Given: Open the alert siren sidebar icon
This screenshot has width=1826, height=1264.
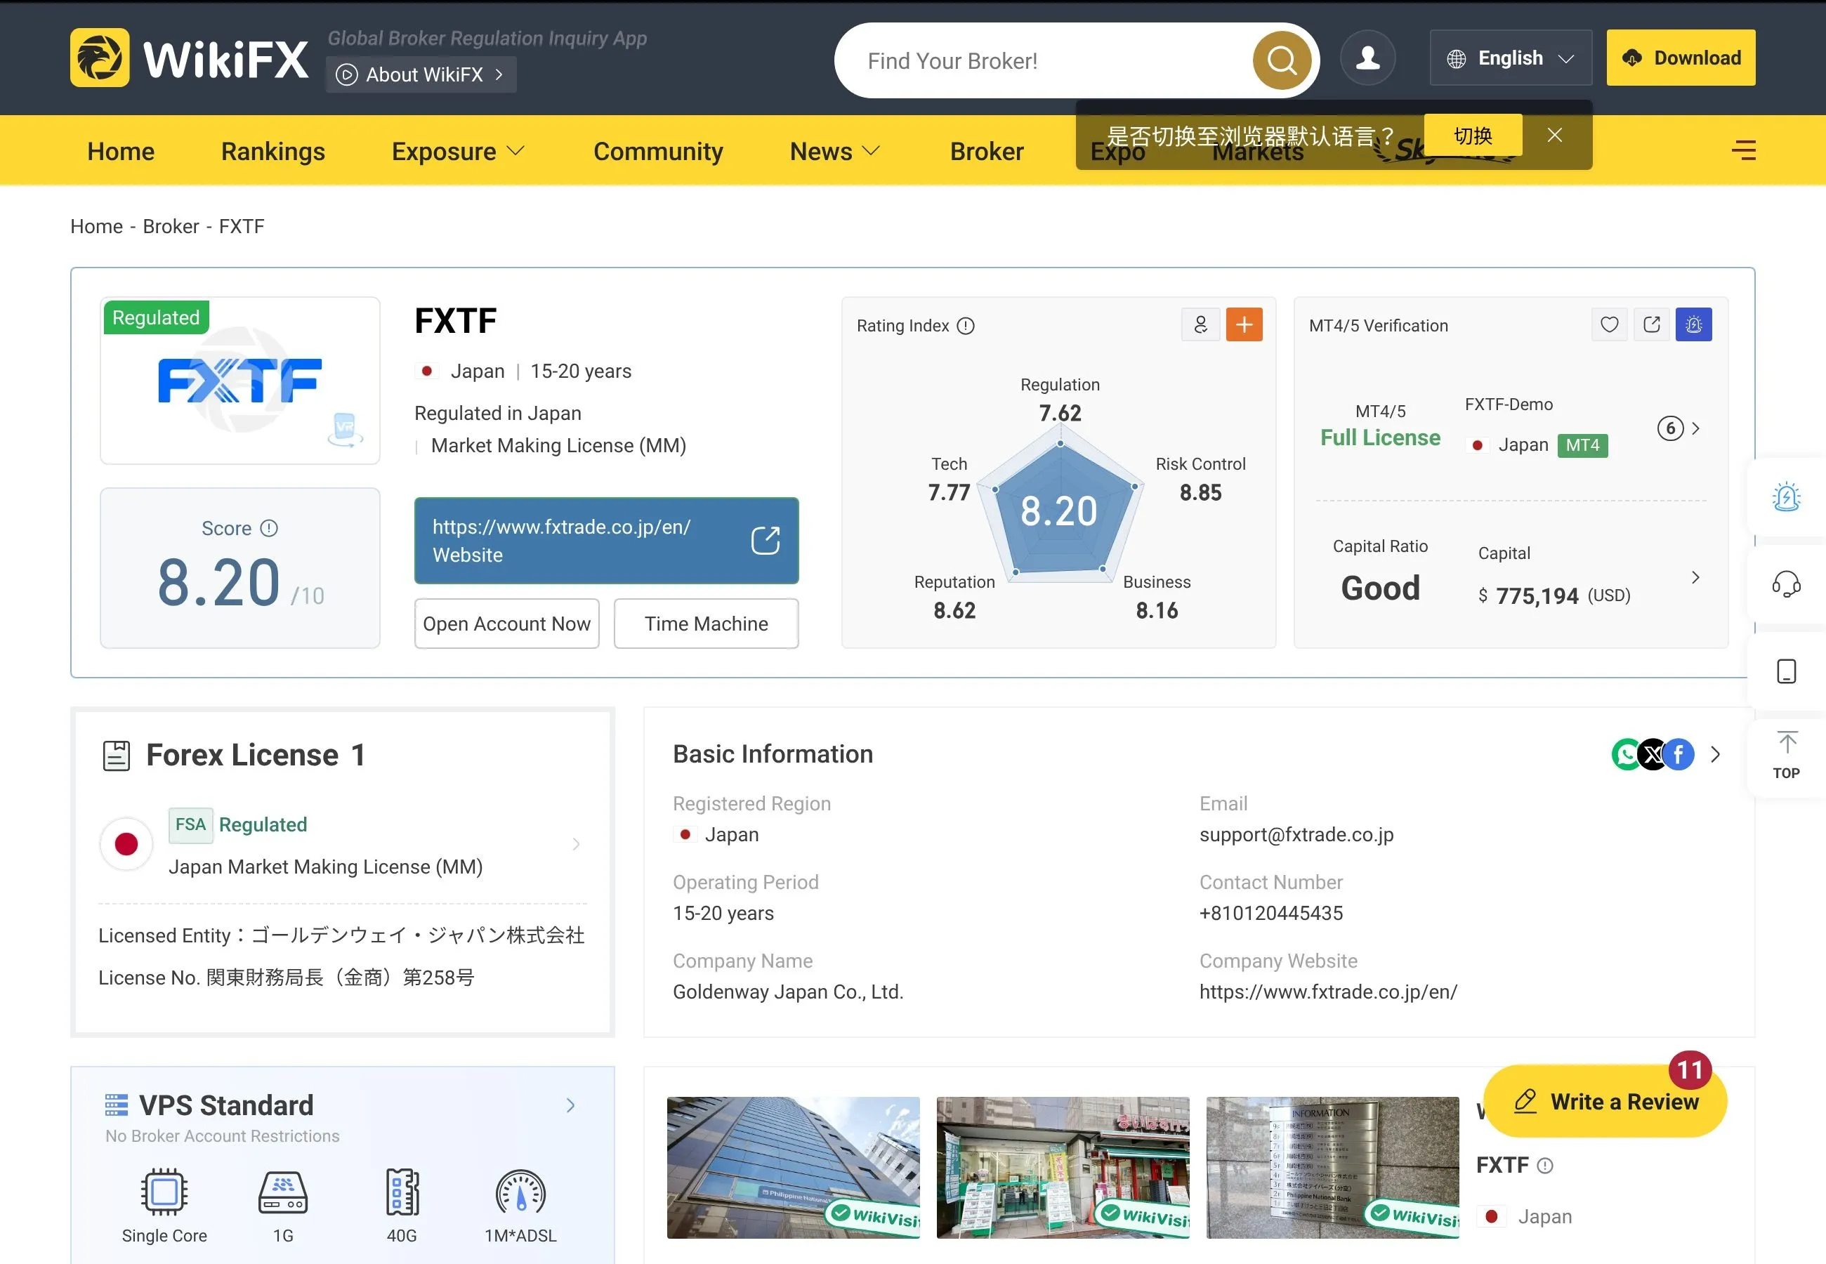Looking at the screenshot, I should tap(1785, 497).
